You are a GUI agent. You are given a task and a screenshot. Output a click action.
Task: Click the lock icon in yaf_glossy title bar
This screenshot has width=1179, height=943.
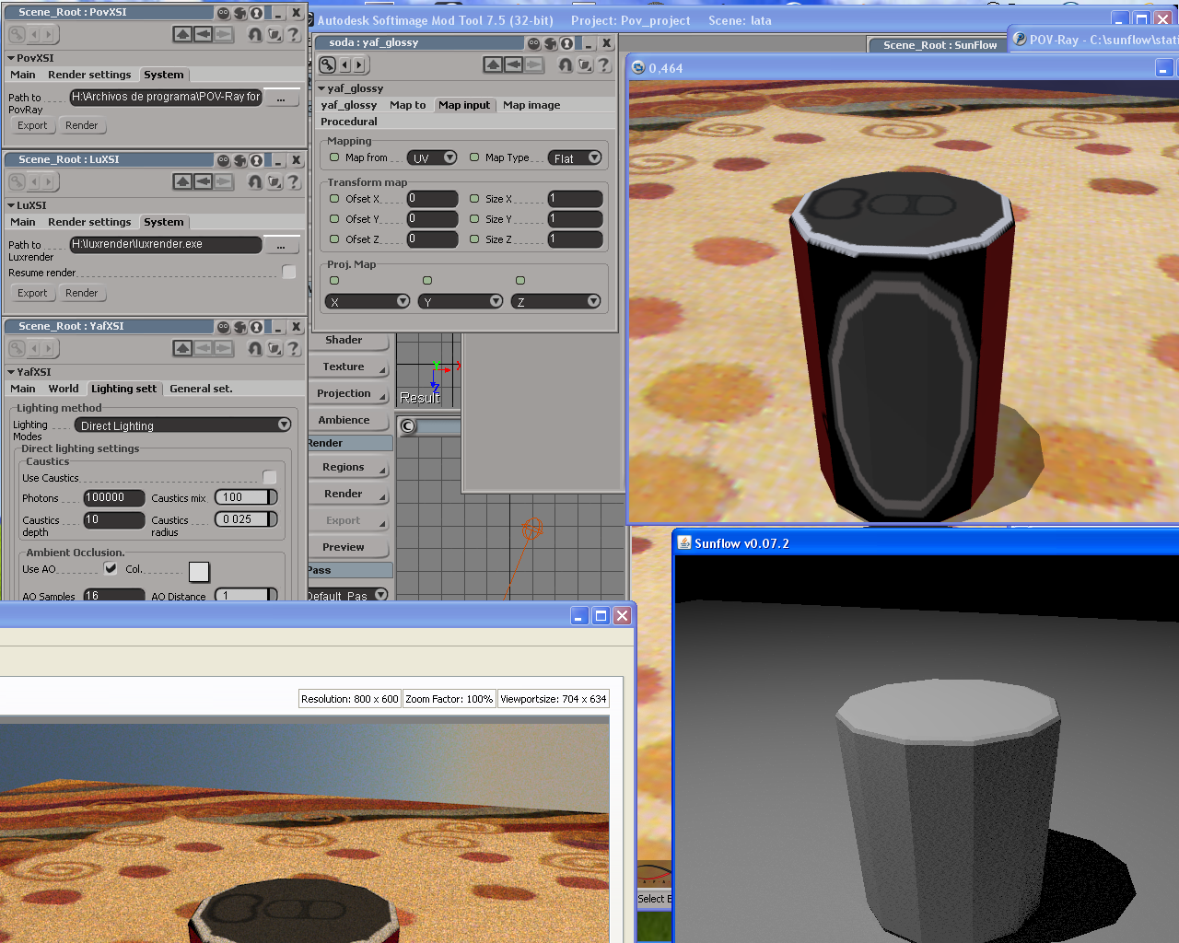567,43
